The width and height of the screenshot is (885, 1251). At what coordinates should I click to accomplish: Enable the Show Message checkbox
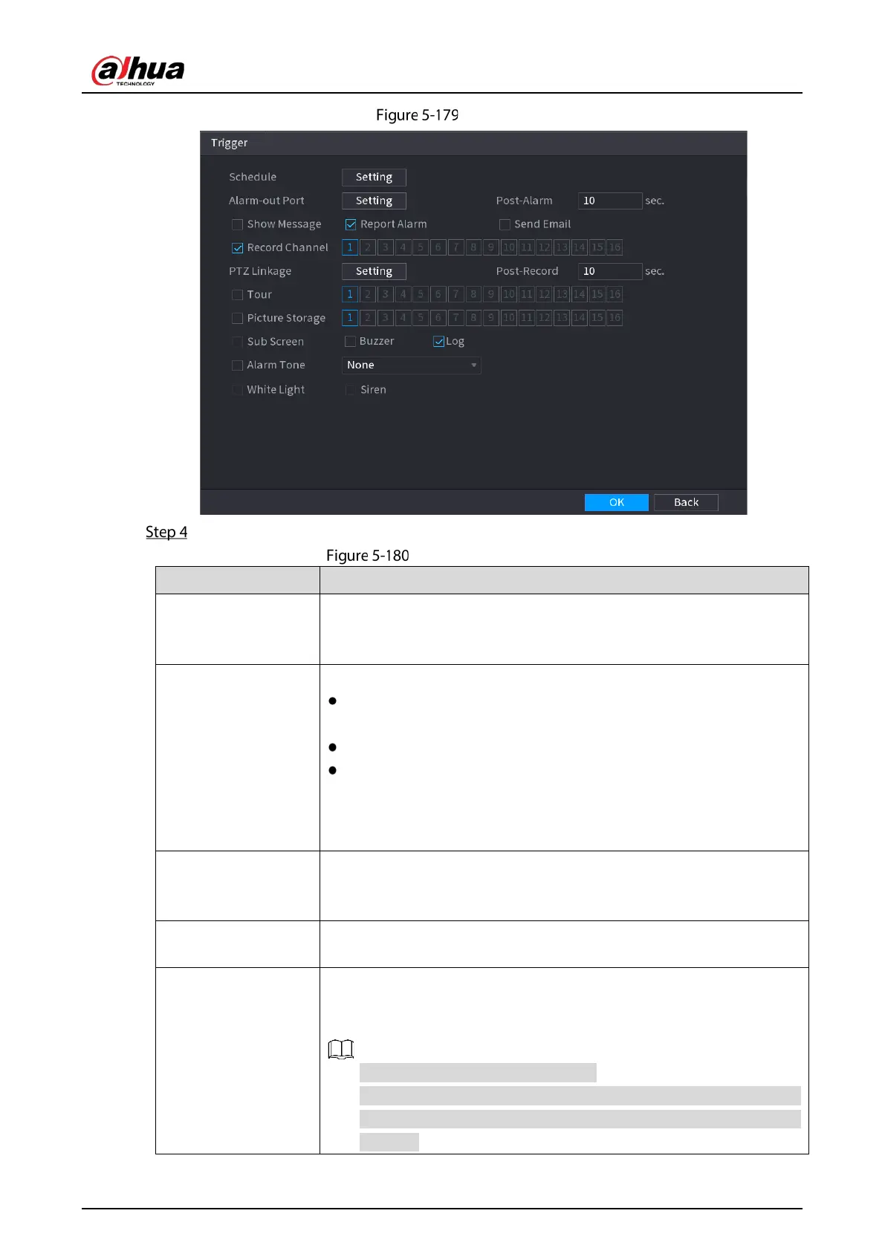[x=237, y=224]
